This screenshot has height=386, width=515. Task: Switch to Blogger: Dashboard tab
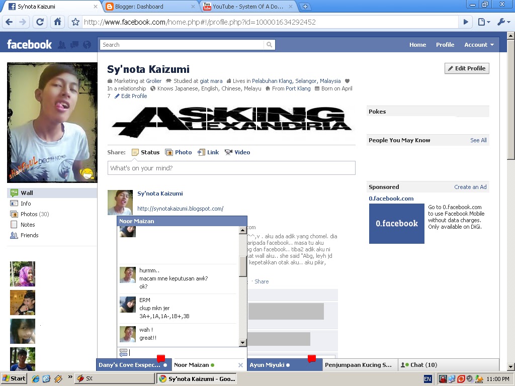(150, 6)
